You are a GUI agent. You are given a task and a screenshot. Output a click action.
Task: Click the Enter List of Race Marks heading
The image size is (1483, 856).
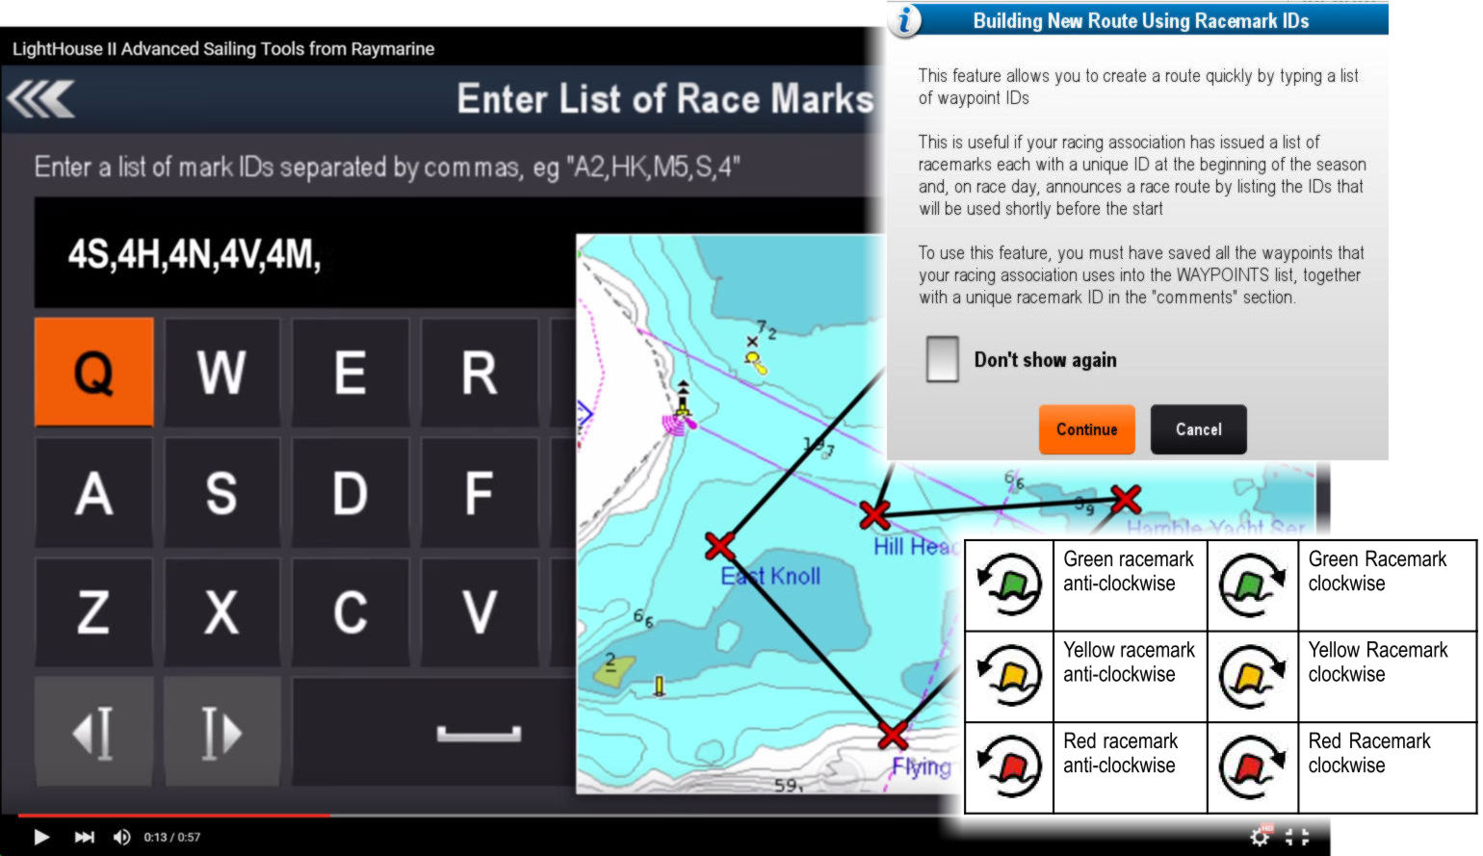click(664, 99)
